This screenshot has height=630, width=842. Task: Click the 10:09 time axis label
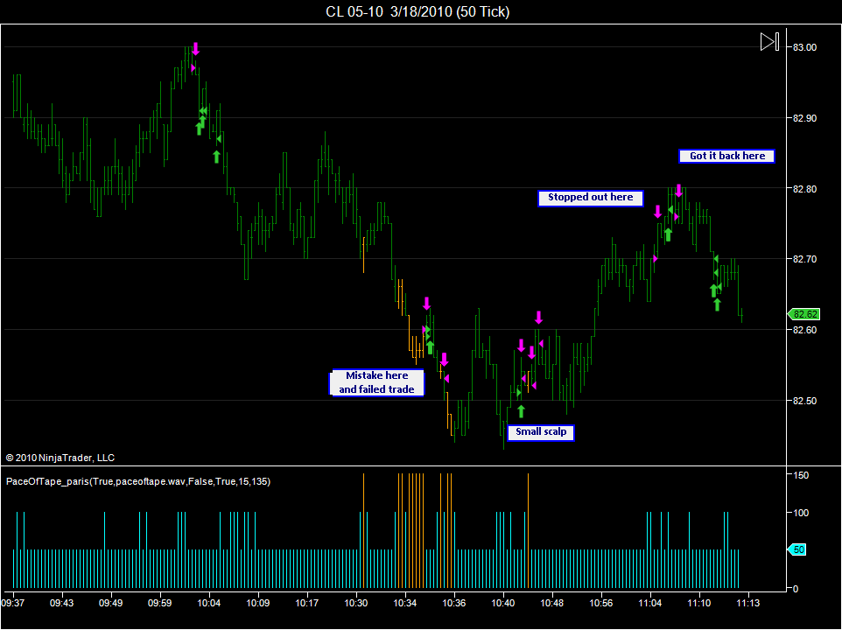pos(257,603)
